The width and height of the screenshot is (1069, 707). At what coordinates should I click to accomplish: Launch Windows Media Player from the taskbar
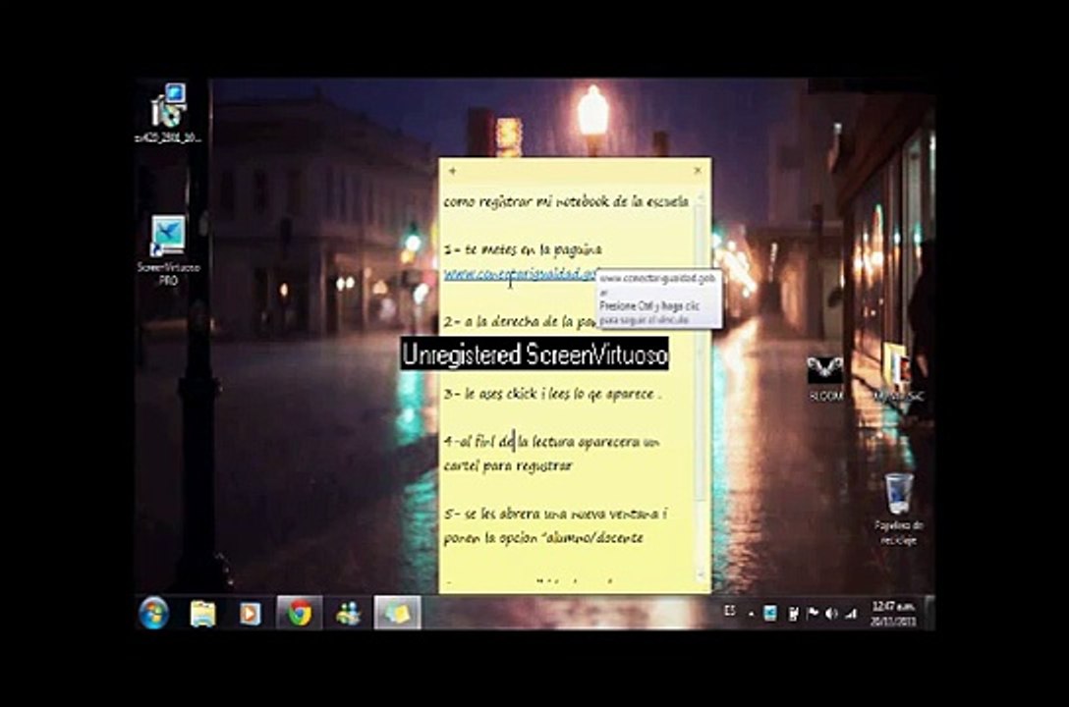point(251,614)
